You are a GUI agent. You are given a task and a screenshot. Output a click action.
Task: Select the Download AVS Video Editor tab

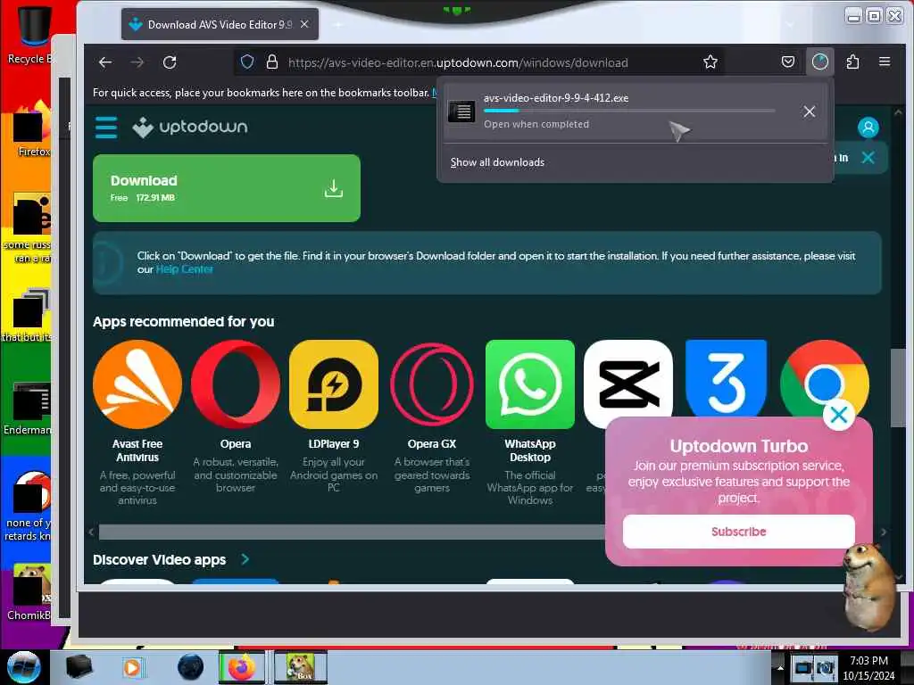pyautogui.click(x=220, y=24)
